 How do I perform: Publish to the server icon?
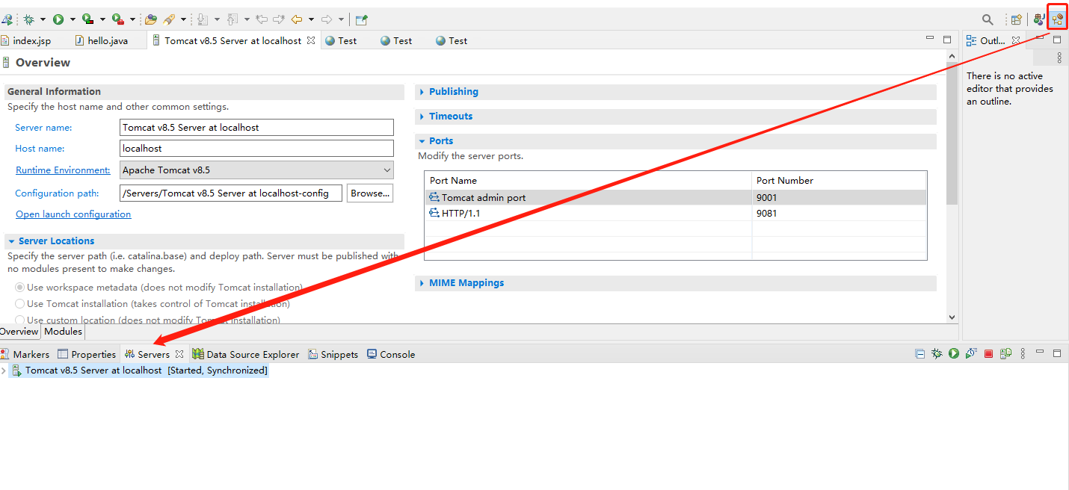pyautogui.click(x=1006, y=354)
